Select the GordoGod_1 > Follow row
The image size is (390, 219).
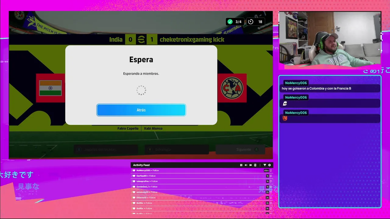tap(202, 187)
